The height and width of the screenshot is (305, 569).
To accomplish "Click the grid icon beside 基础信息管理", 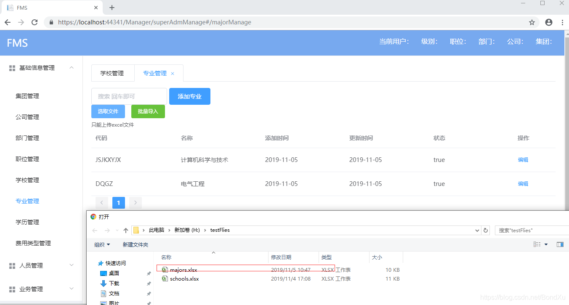I will pyautogui.click(x=11, y=67).
